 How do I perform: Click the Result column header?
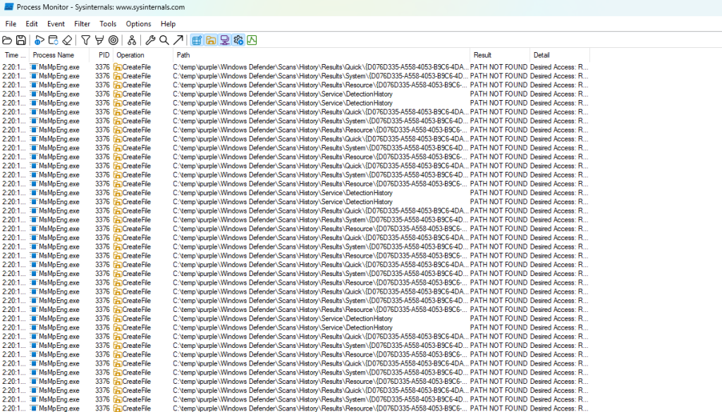click(483, 55)
